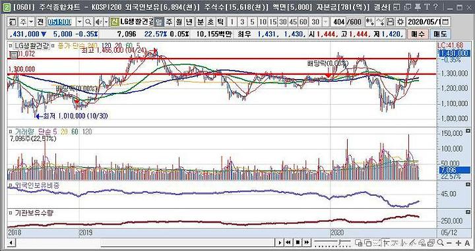
Task: Click the 매수 buy button
Action: pos(418,34)
